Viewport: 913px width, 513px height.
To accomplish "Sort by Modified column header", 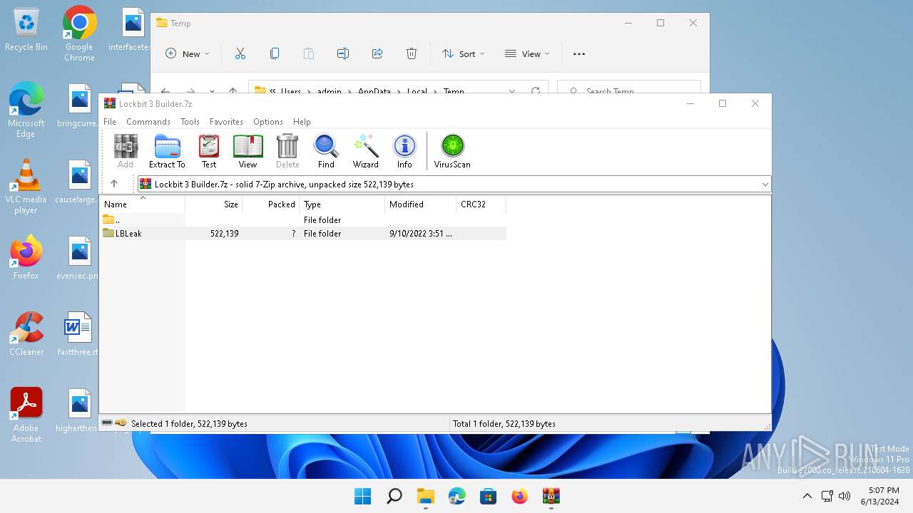I will coord(421,204).
